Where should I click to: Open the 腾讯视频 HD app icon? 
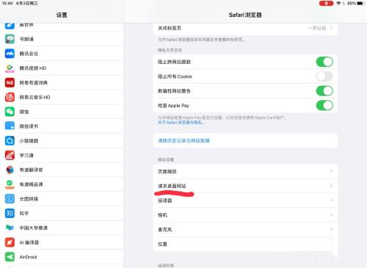(x=10, y=68)
